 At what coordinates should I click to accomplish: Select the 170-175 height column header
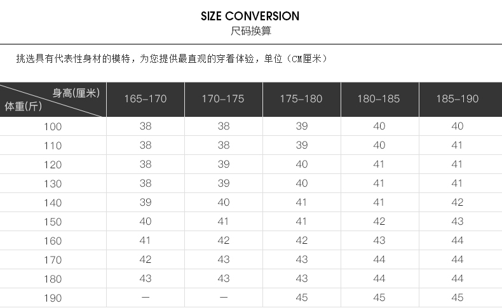[223, 99]
